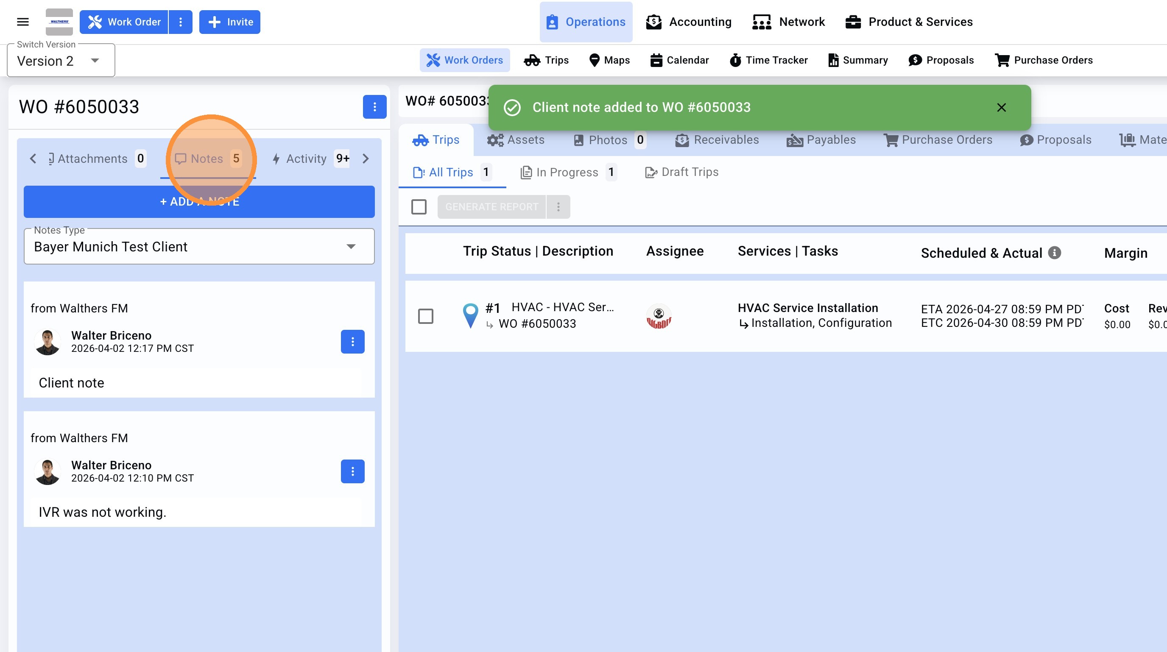Image resolution: width=1167 pixels, height=652 pixels.
Task: Open Work Order button's more options
Action: (180, 22)
